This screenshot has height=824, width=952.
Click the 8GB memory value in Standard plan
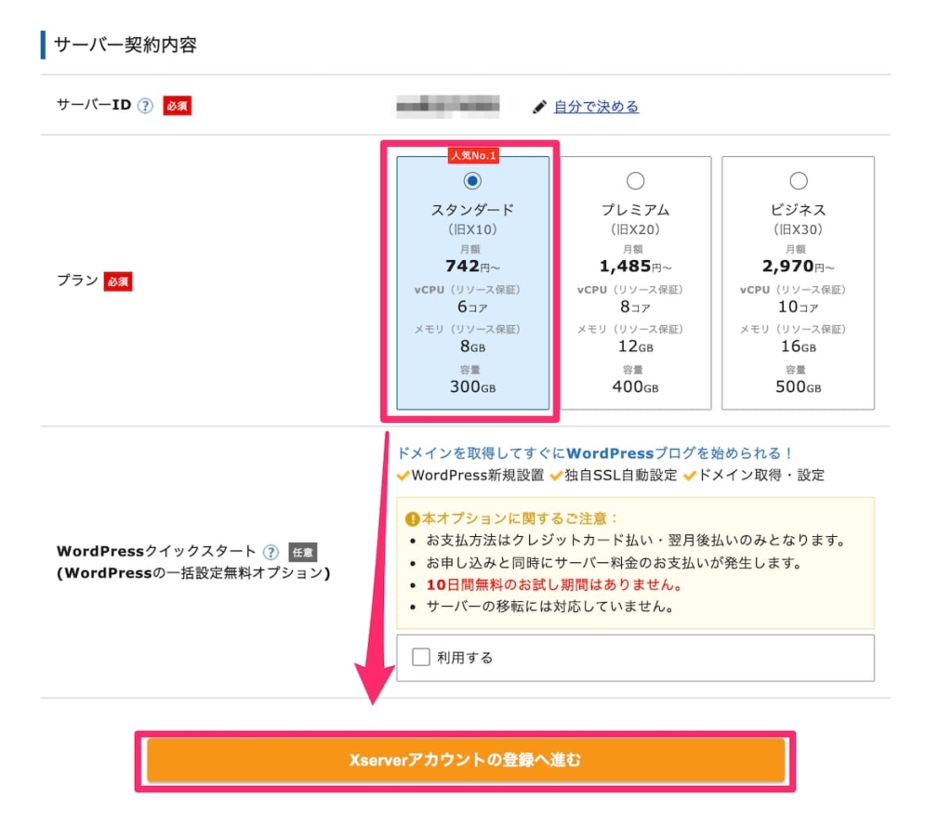click(x=472, y=347)
